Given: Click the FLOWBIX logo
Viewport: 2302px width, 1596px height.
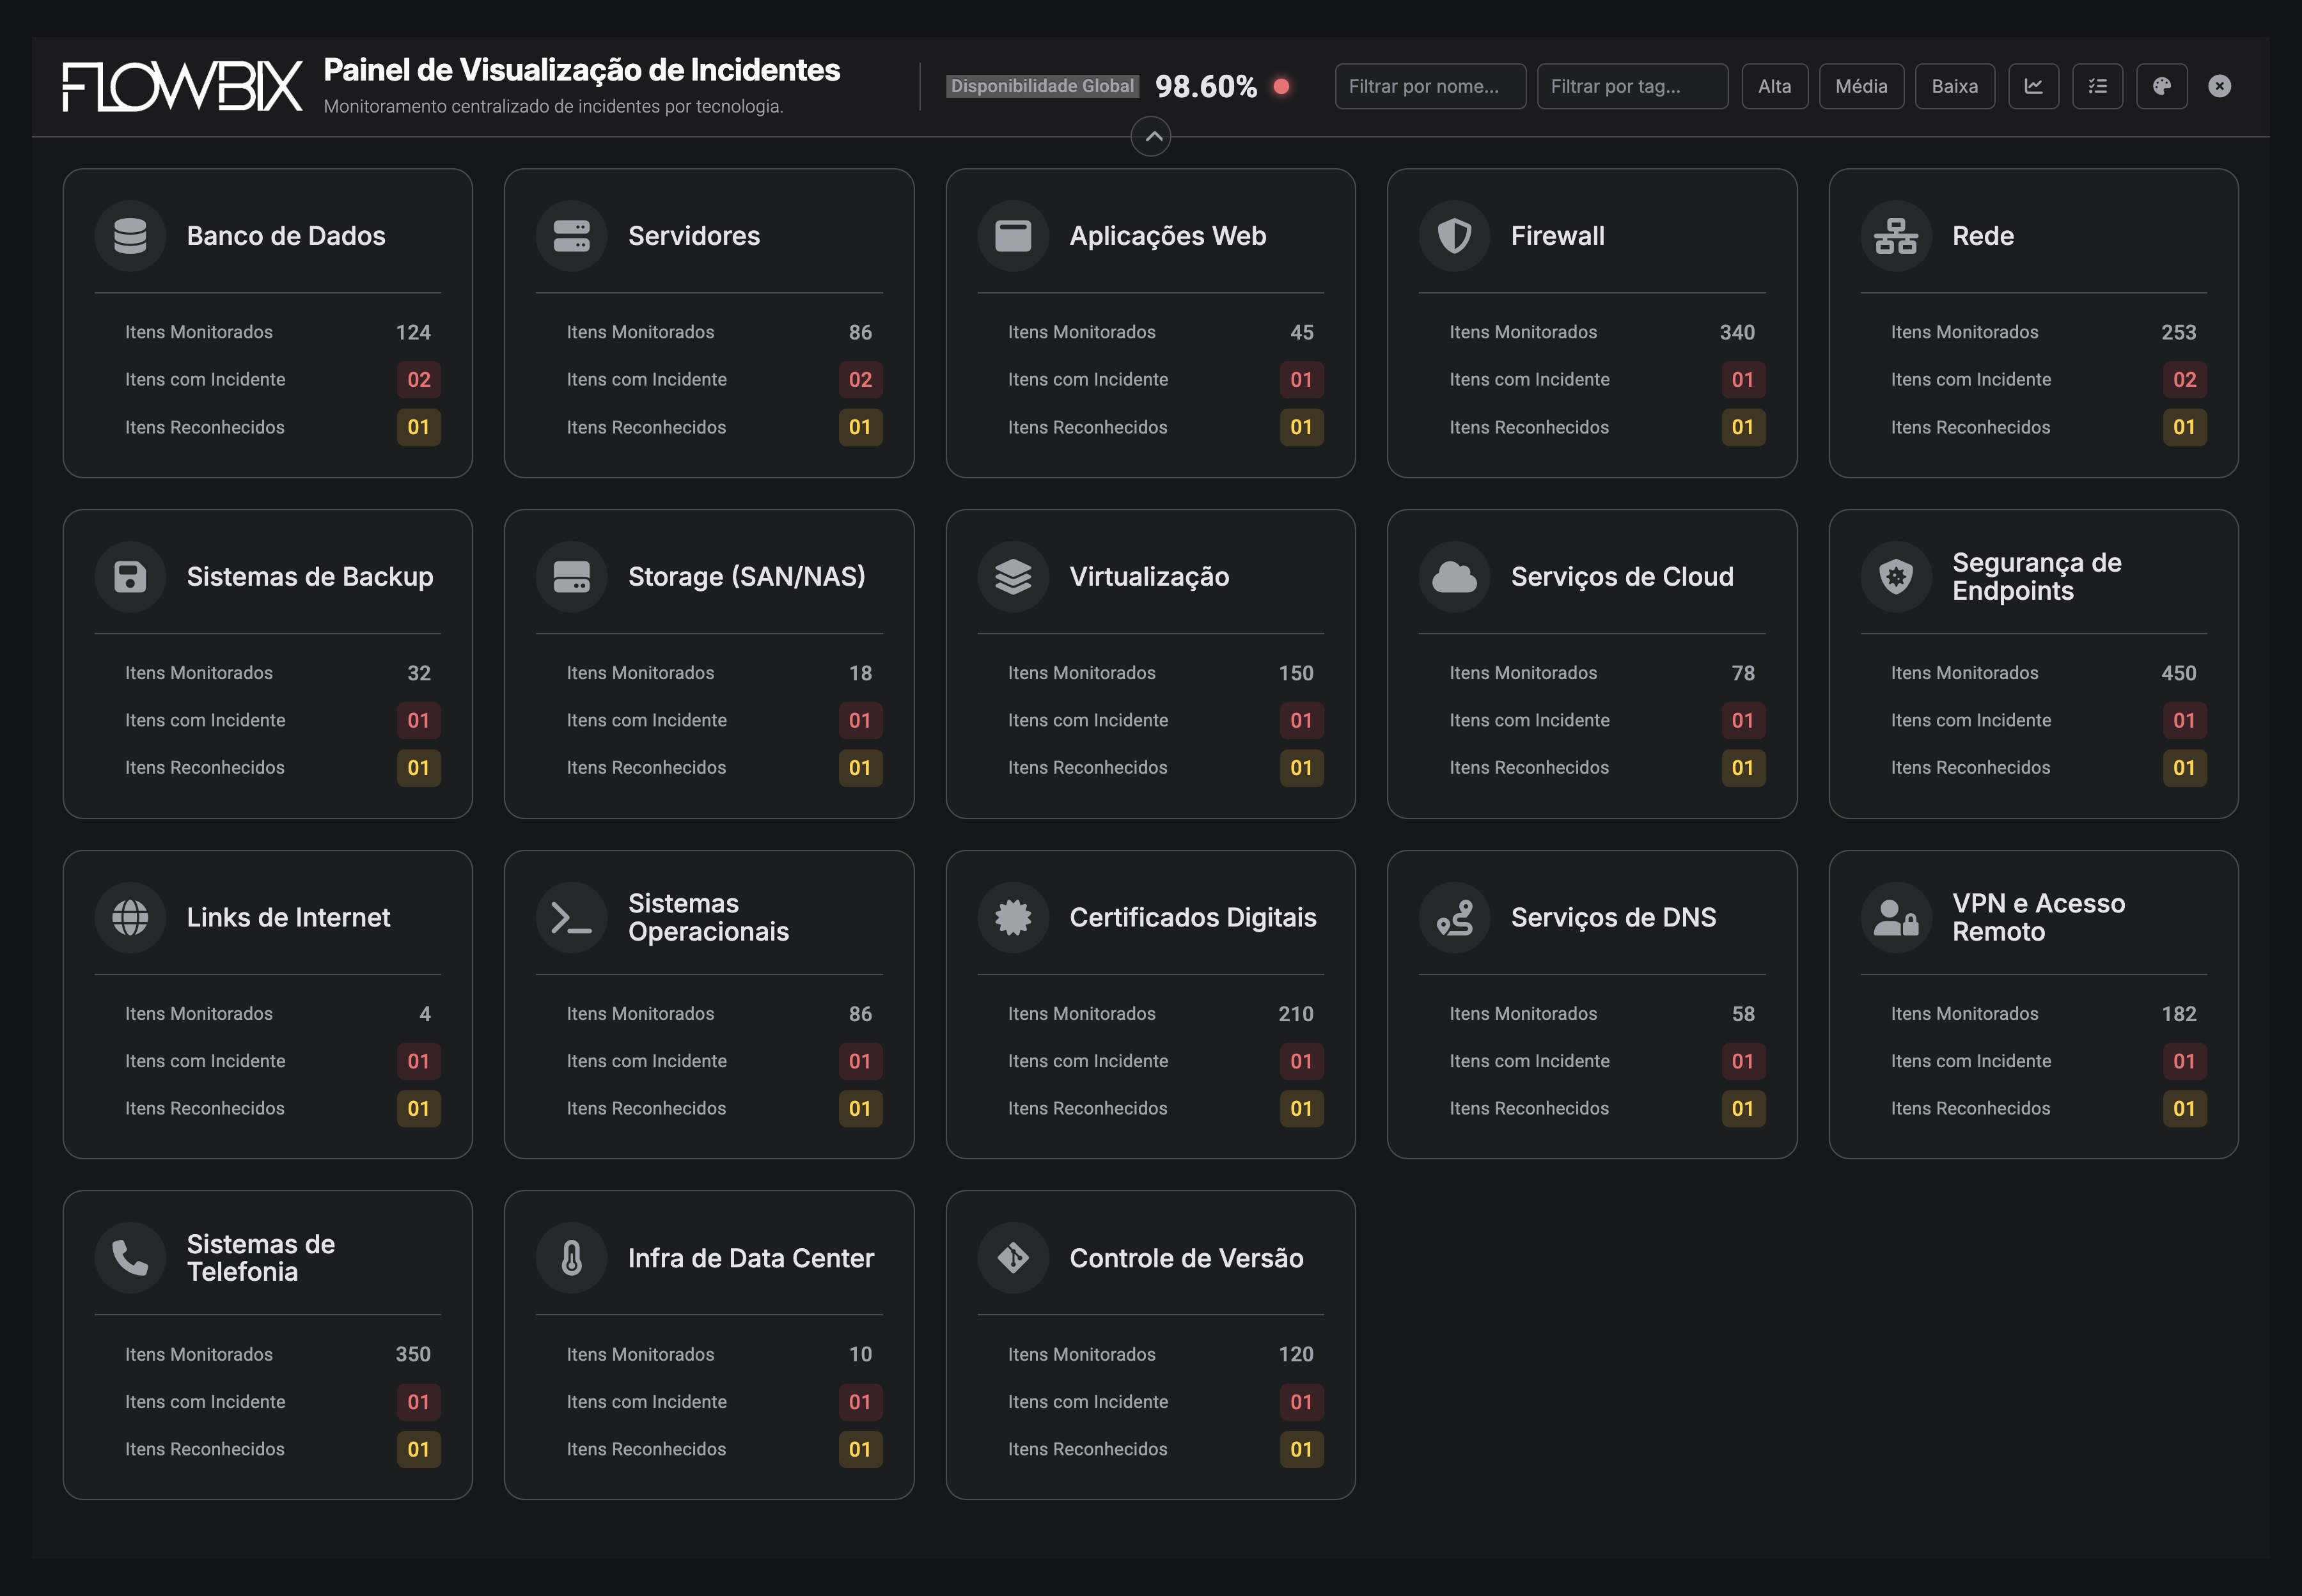Looking at the screenshot, I should click(x=182, y=86).
